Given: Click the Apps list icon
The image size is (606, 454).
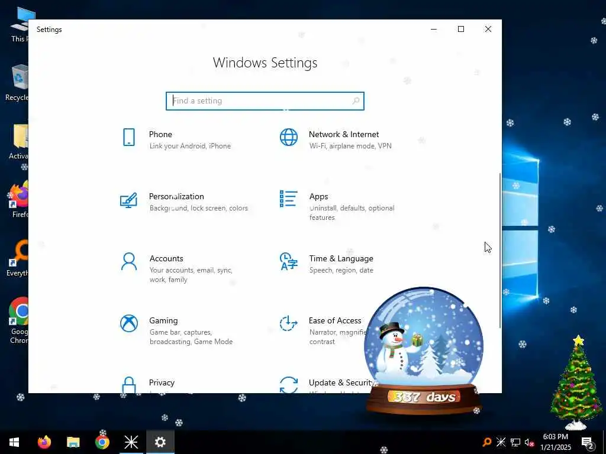Looking at the screenshot, I should pyautogui.click(x=289, y=199).
